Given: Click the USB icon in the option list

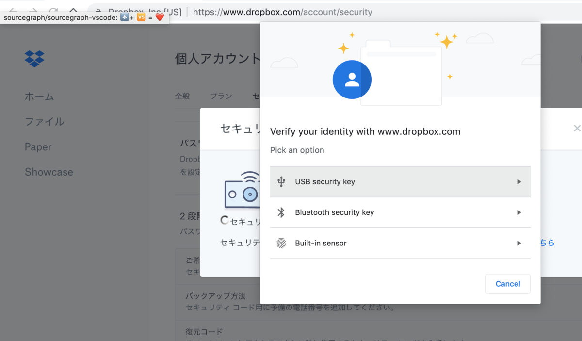Looking at the screenshot, I should (x=281, y=182).
